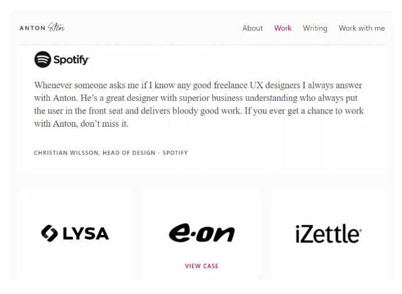Open the Writing section
The height and width of the screenshot is (294, 402).
point(315,28)
